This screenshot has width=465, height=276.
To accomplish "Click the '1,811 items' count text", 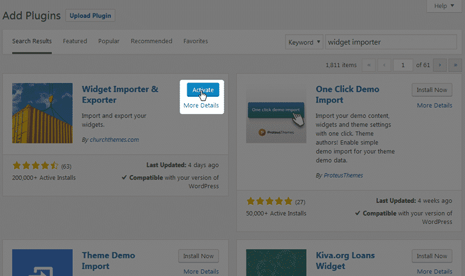I will [x=341, y=65].
